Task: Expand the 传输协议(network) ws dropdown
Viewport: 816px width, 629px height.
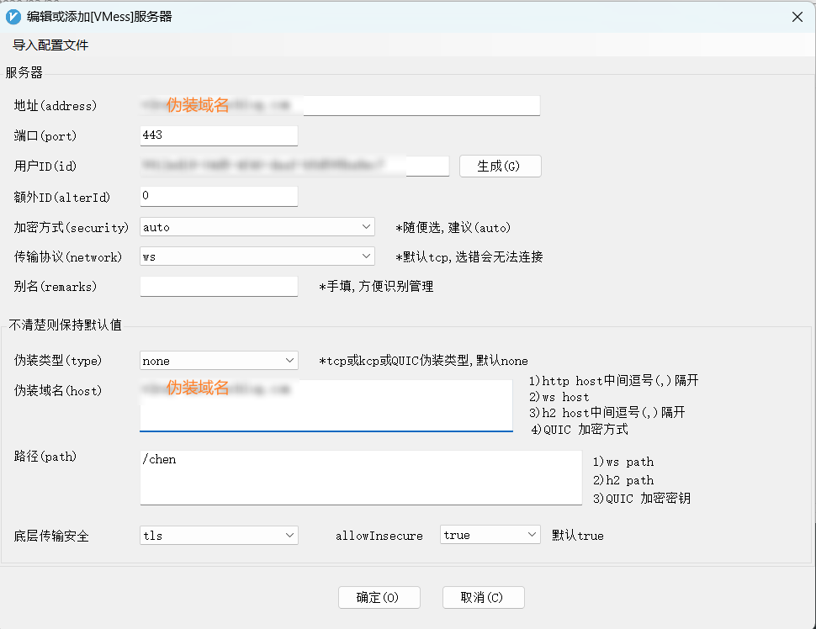Action: (x=257, y=256)
